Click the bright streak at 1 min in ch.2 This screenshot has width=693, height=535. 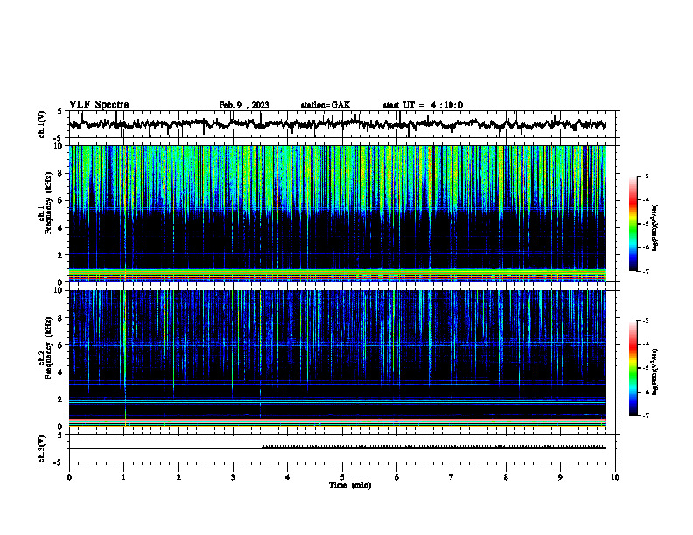(x=125, y=358)
